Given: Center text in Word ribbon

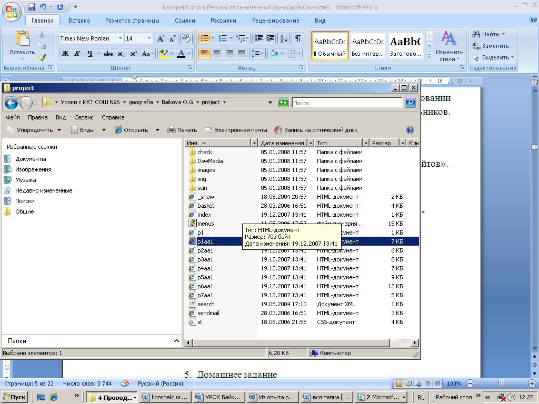Looking at the screenshot, I should coord(216,54).
